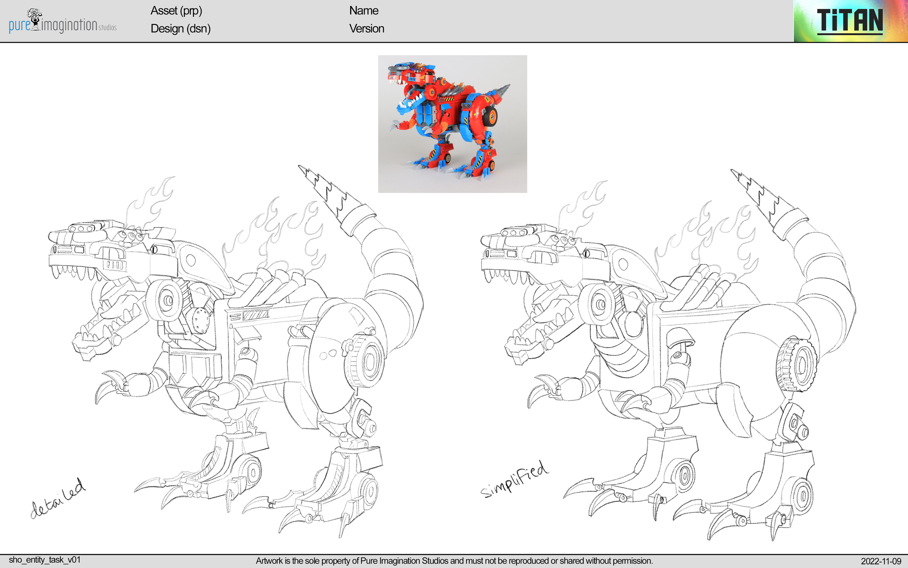908x568 pixels.
Task: Click the Pure Imagination character mascot icon
Action: tap(35, 17)
